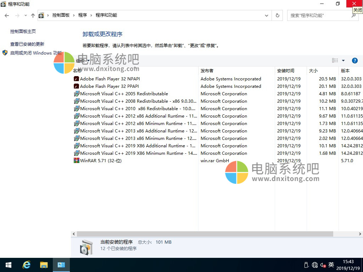Click the horizontal scrollbar right arrow

click(360, 234)
